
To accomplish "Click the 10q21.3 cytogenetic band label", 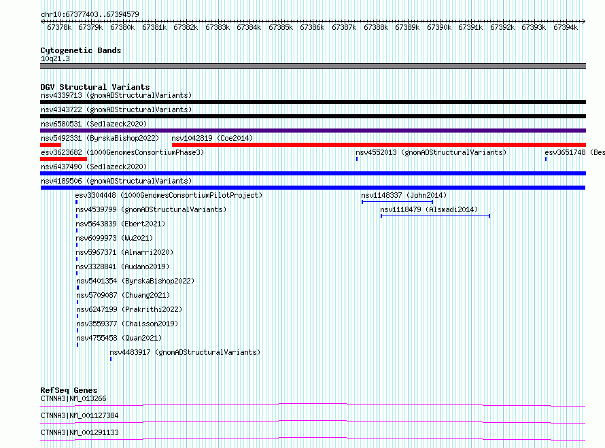I will click(x=55, y=58).
